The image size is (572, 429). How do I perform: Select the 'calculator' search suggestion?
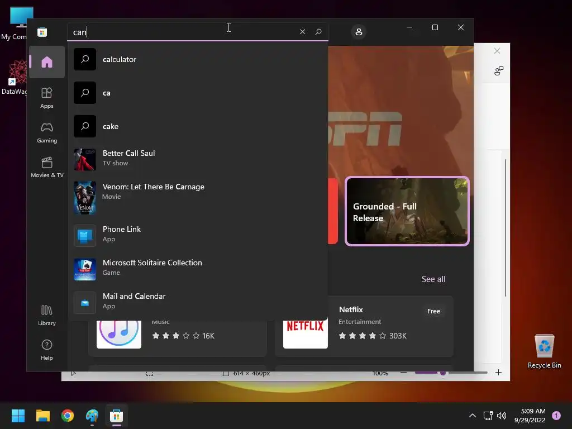[197, 59]
